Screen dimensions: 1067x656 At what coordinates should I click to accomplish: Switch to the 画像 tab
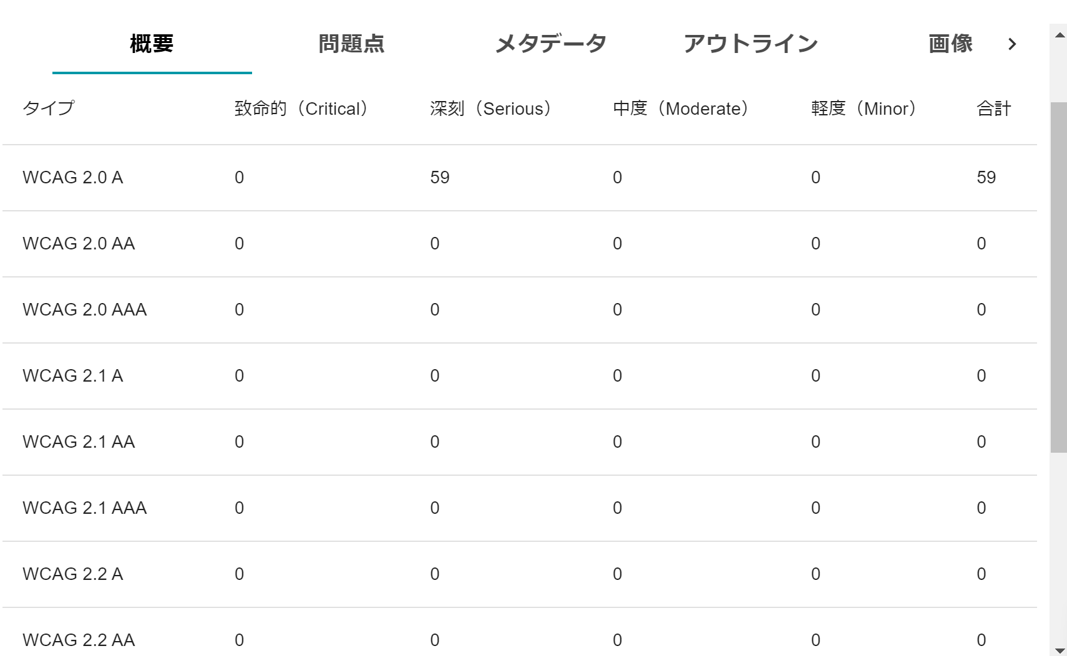(x=950, y=44)
